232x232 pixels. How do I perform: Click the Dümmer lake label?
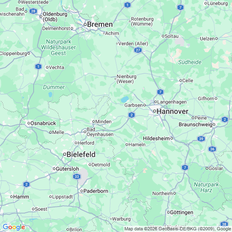(54, 87)
